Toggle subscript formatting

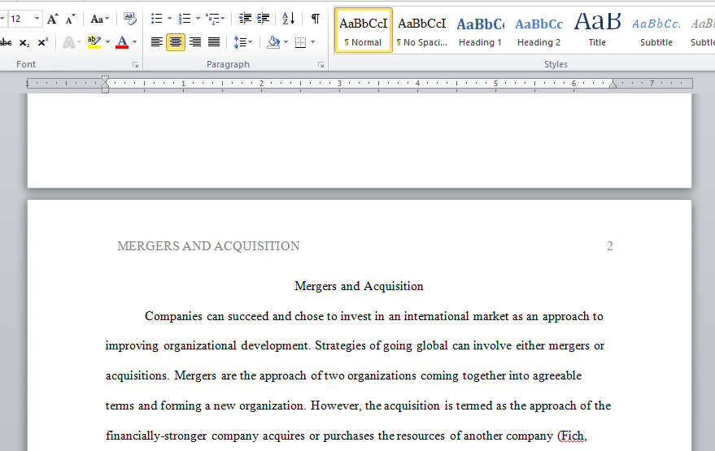point(24,42)
